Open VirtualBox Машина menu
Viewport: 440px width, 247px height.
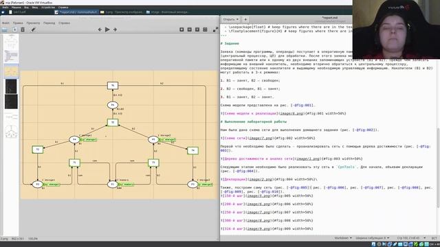pos(16,8)
